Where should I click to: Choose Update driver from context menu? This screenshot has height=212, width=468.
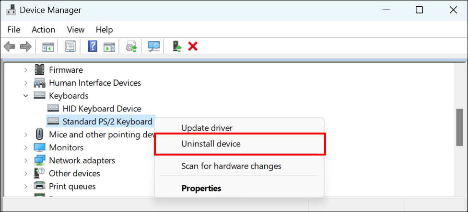(x=207, y=128)
